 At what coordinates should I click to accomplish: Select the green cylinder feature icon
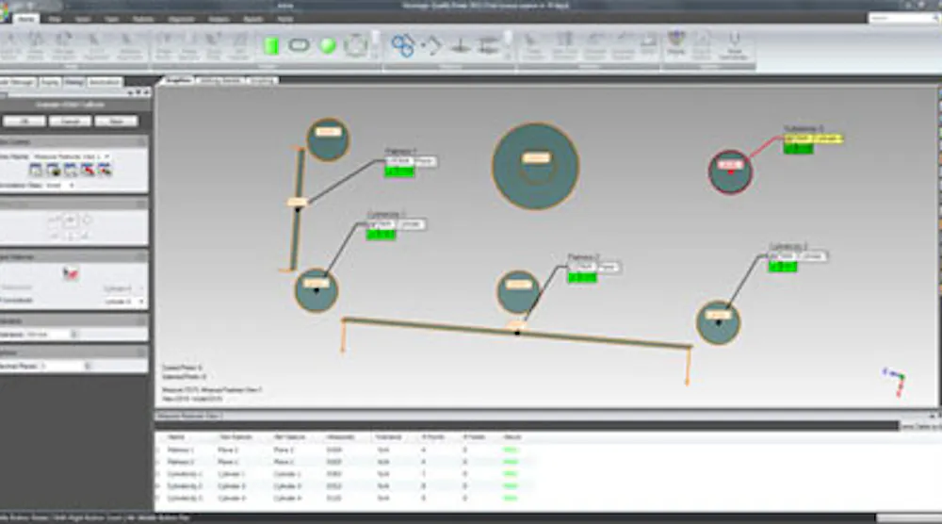click(x=271, y=45)
